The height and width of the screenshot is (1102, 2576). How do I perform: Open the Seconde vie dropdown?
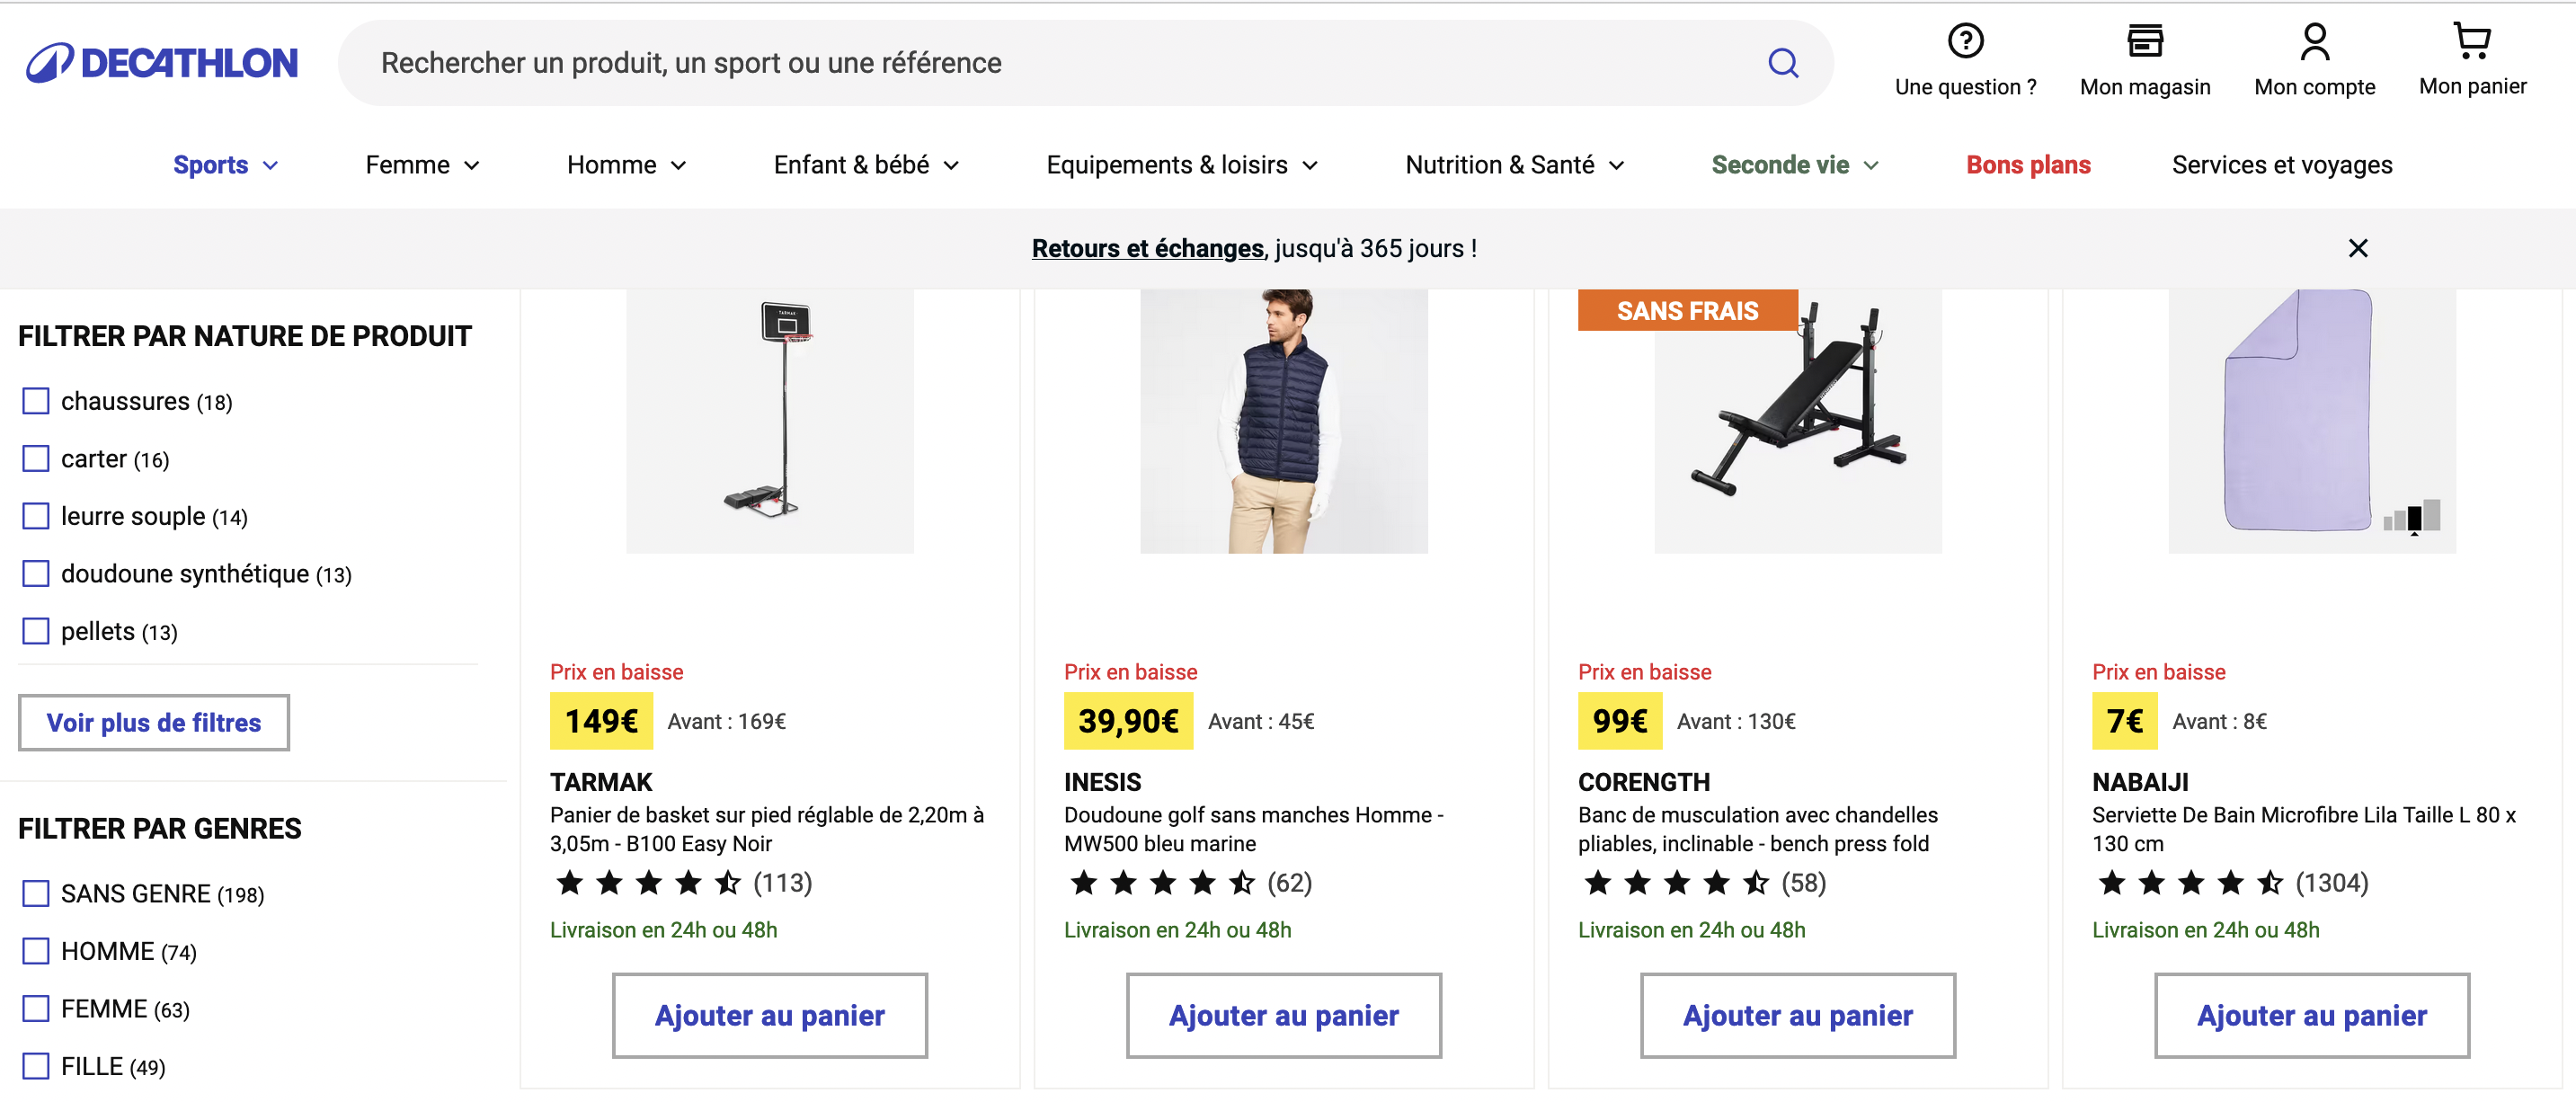pos(1794,165)
